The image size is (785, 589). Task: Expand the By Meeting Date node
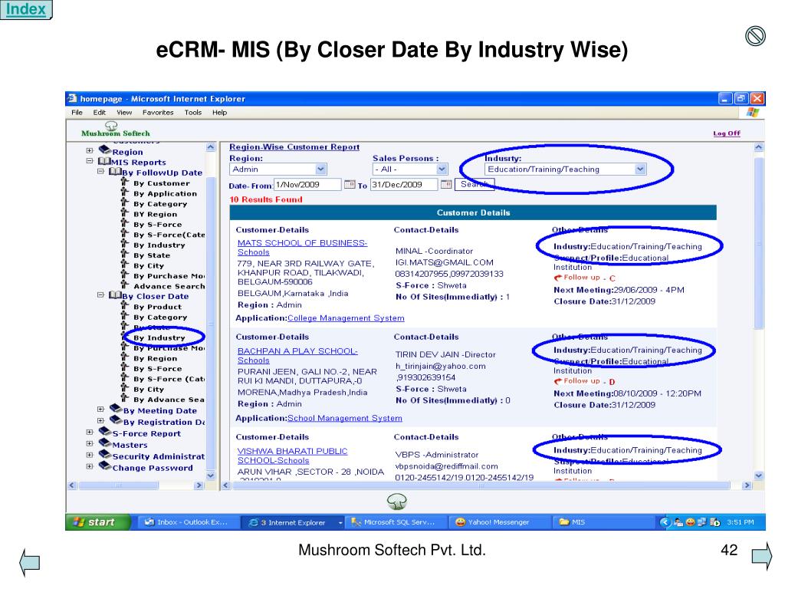point(100,410)
